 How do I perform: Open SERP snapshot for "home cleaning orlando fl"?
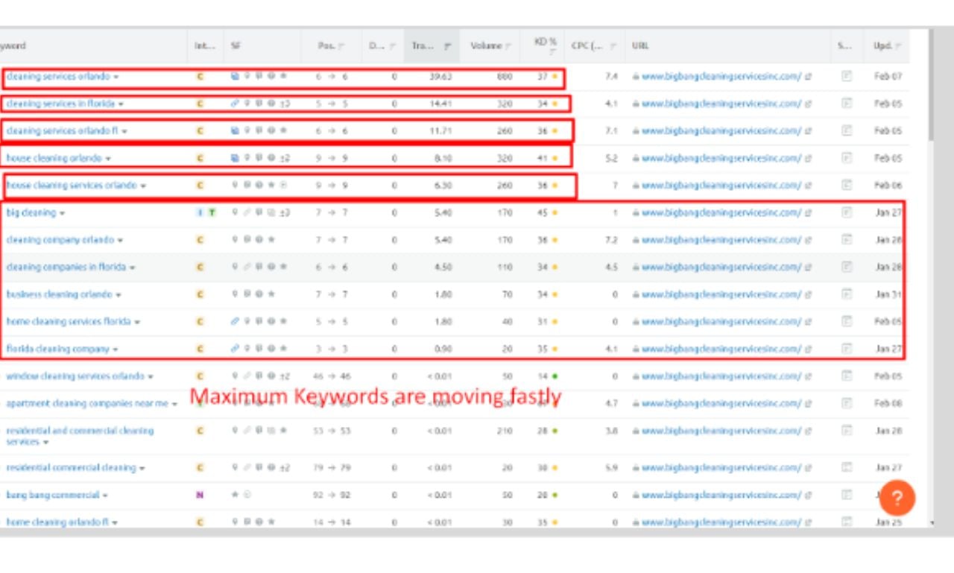[x=846, y=522]
